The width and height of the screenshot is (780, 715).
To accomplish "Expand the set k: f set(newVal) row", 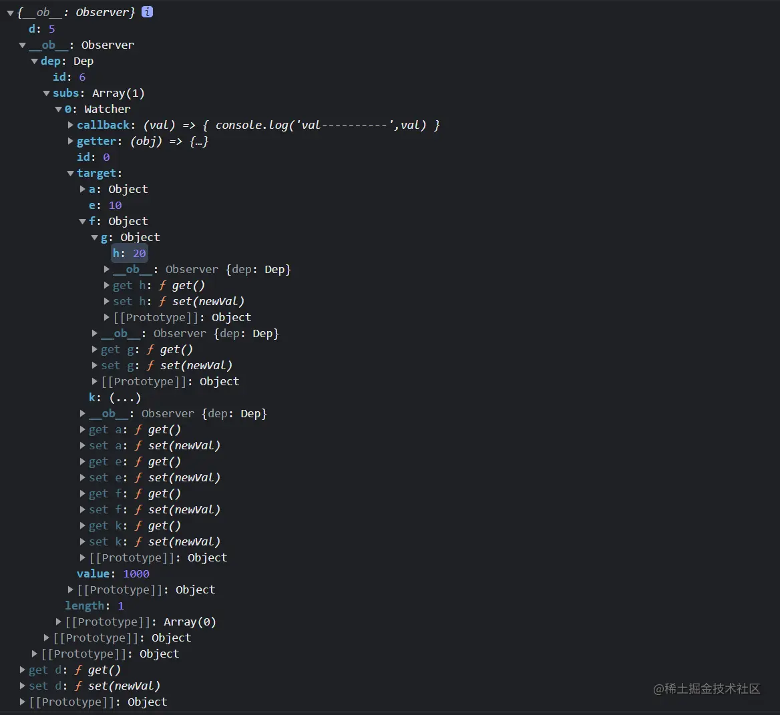I will [x=83, y=542].
